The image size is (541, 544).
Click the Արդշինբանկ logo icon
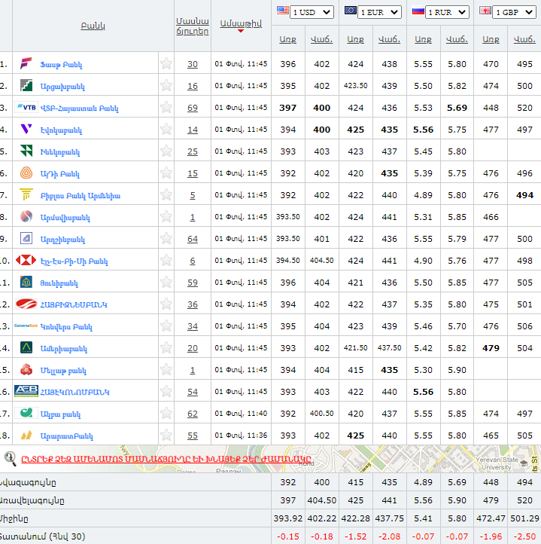(x=26, y=238)
